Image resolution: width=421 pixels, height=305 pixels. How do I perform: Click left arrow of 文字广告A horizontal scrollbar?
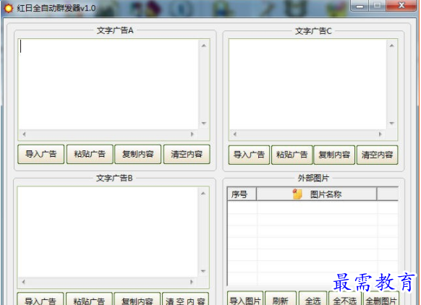(24, 134)
